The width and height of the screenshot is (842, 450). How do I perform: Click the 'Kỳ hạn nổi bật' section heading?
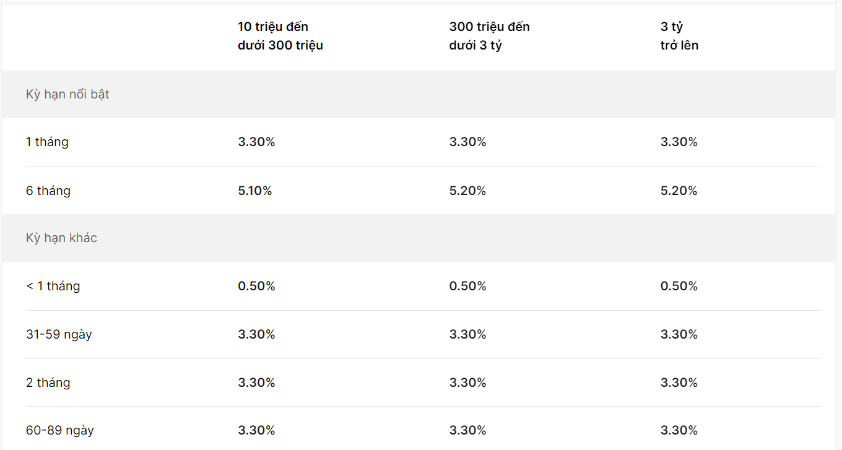pos(67,94)
